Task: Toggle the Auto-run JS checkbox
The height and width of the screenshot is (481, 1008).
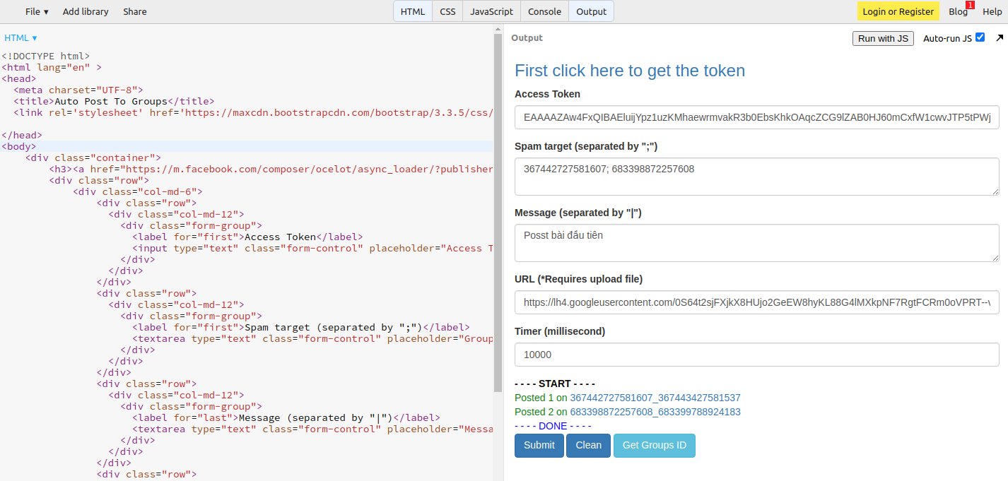Action: coord(980,37)
